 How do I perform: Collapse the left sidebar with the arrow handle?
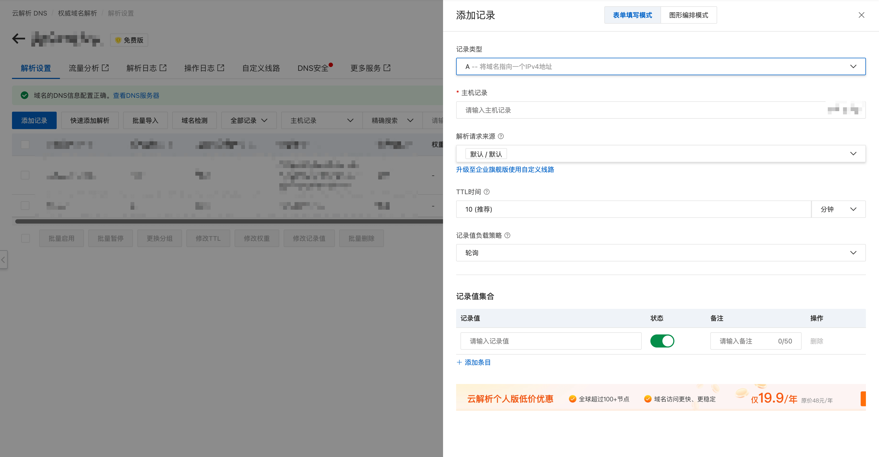coord(4,260)
